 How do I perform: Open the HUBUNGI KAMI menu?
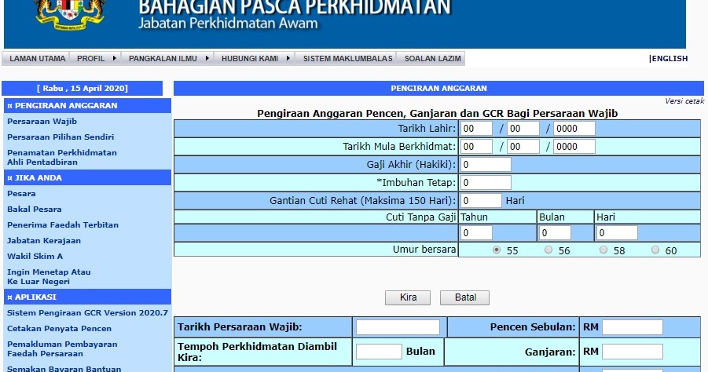[x=249, y=59]
